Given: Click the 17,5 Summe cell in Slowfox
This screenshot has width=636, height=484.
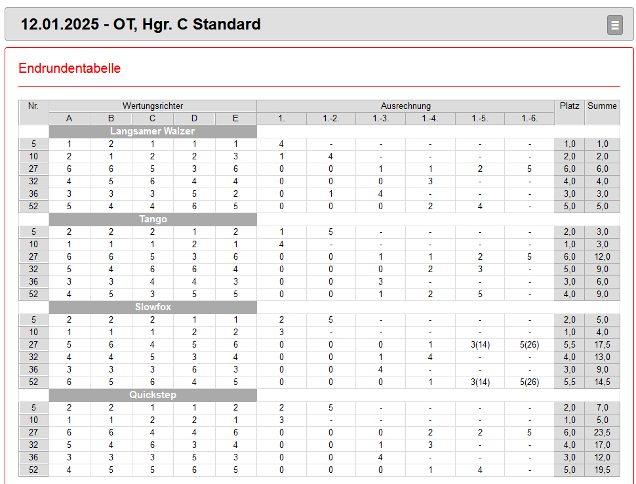Looking at the screenshot, I should coord(602,345).
